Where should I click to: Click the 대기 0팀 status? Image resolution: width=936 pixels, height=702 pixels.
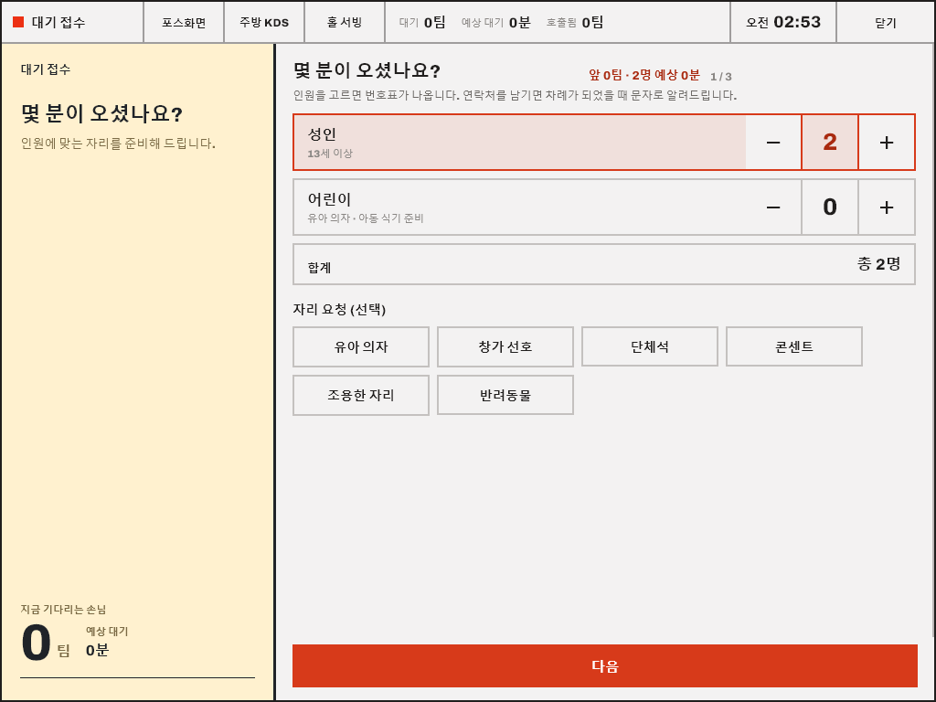(x=422, y=23)
